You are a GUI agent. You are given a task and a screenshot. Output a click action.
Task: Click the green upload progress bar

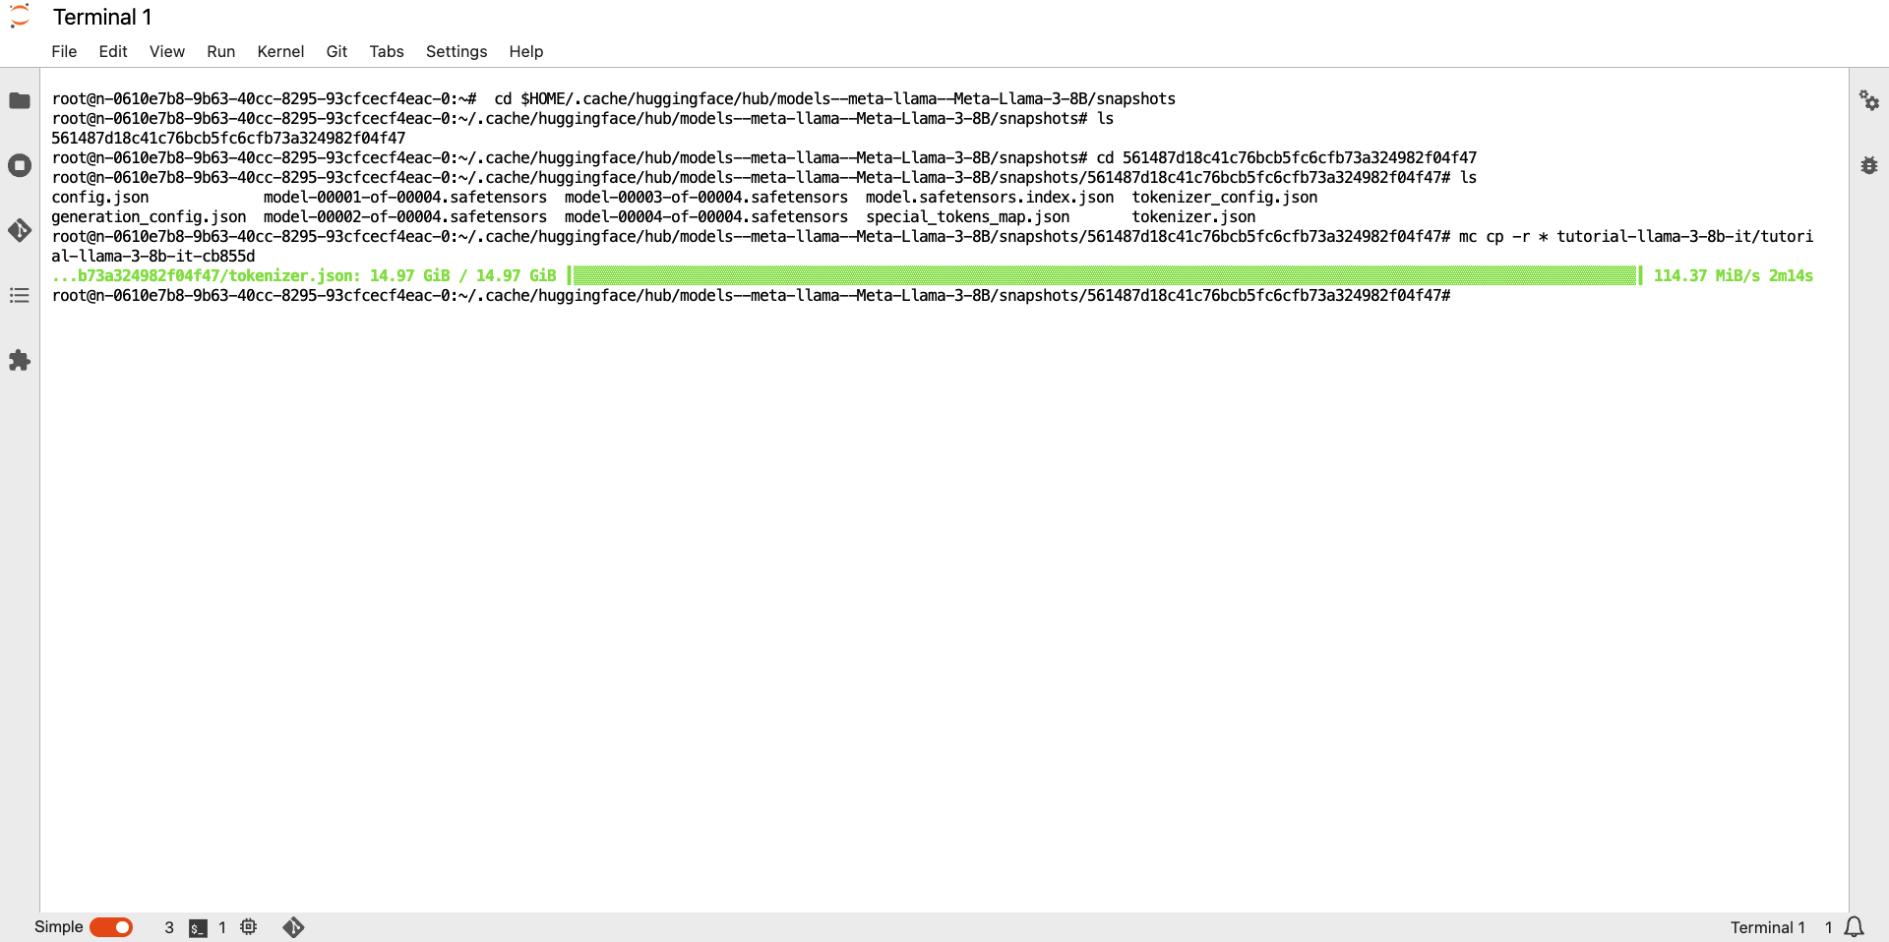[1105, 275]
